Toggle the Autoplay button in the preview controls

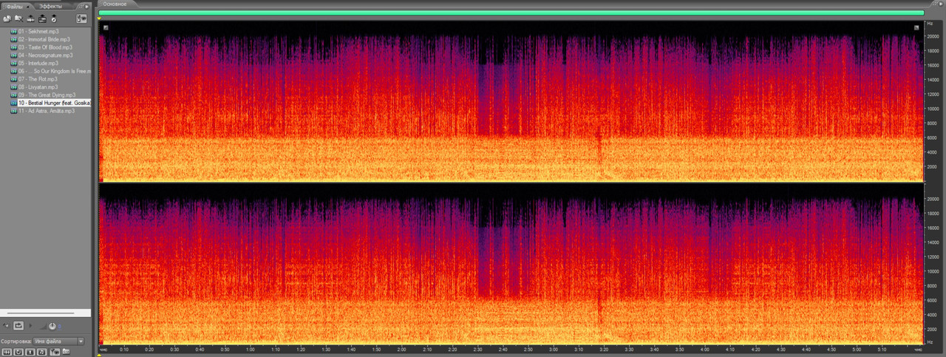7,326
